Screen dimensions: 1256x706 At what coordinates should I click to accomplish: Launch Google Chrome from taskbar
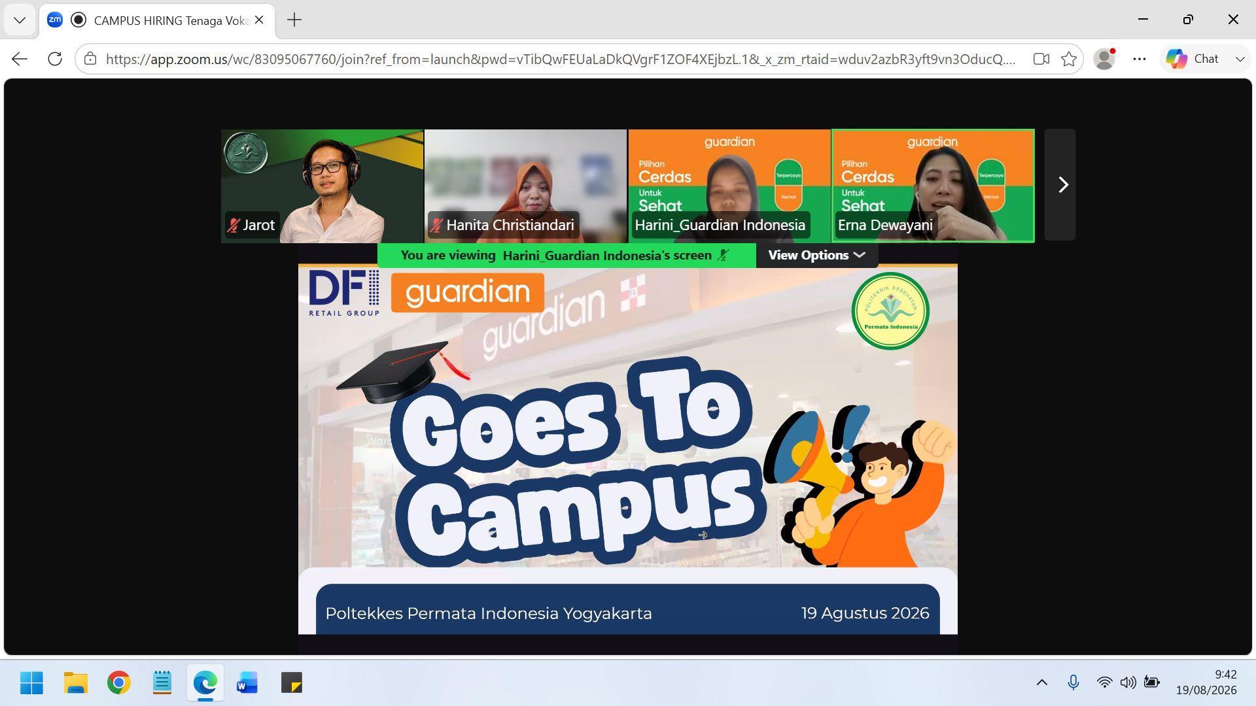coord(118,683)
